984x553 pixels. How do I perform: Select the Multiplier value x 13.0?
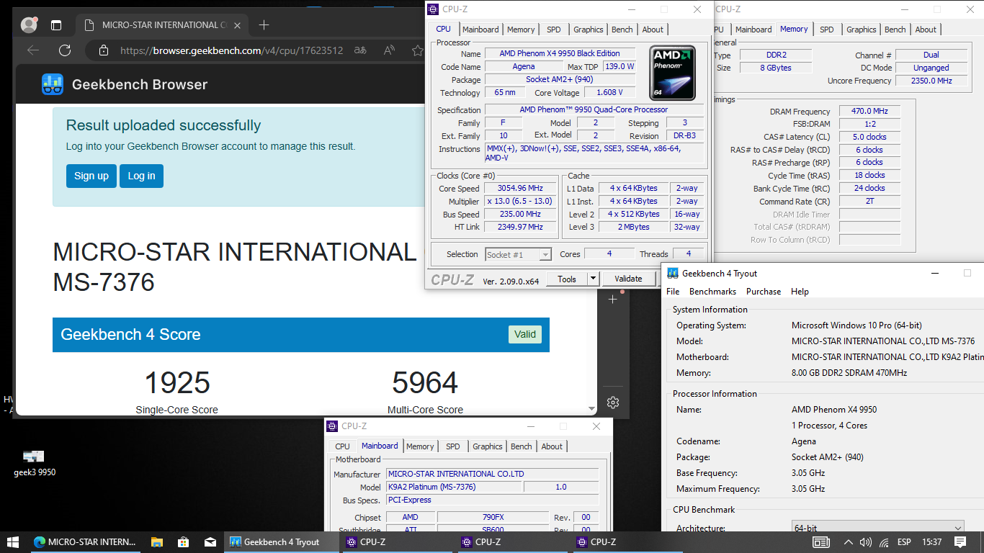pos(520,201)
